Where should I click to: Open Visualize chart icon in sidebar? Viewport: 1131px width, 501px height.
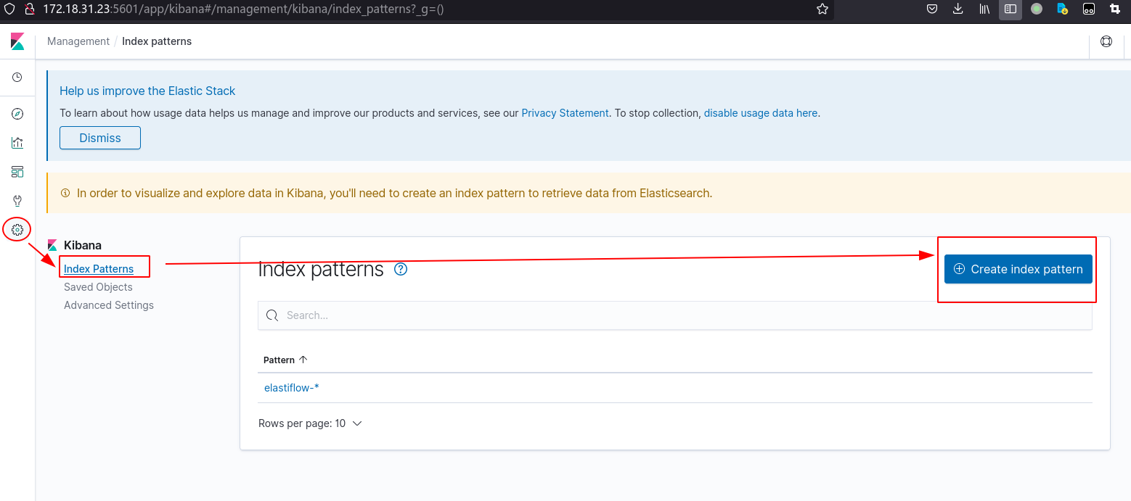17,143
